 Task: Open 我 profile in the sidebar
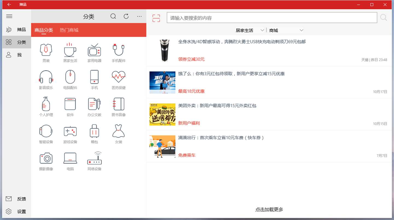[16, 55]
